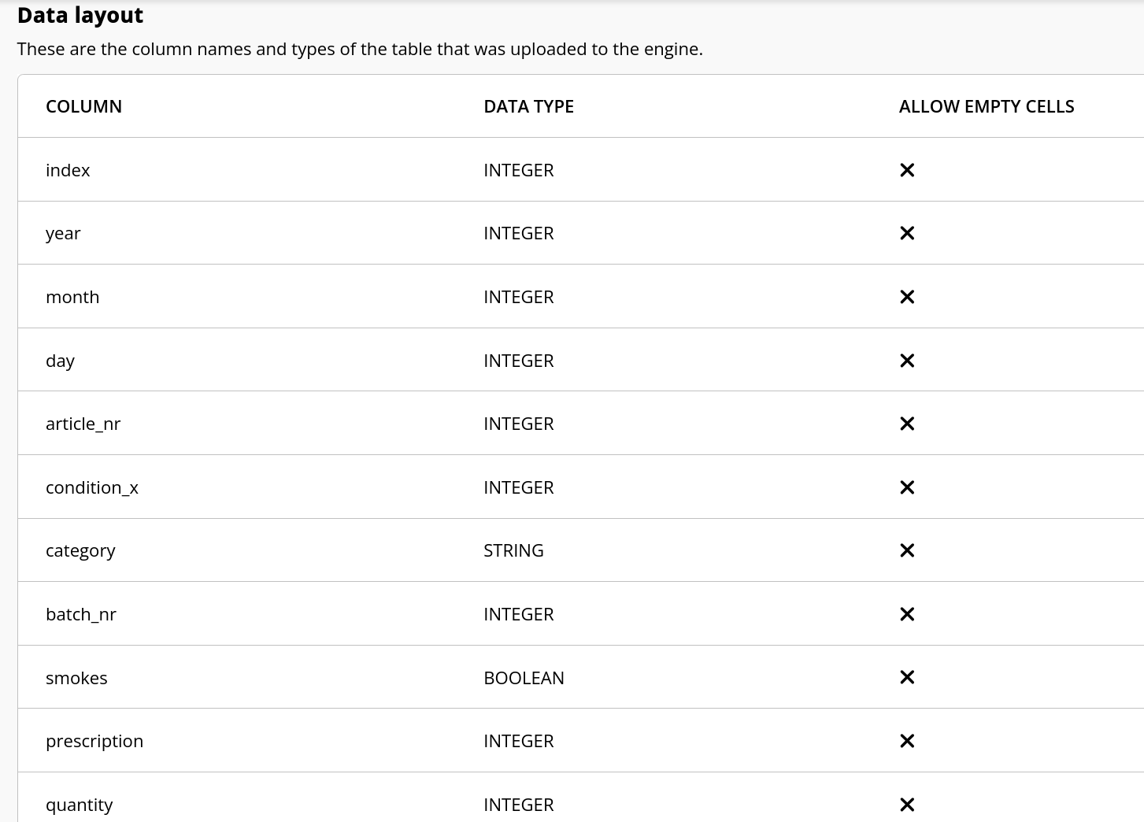Toggle empty cells for the year column
Image resolution: width=1144 pixels, height=822 pixels.
coord(906,233)
